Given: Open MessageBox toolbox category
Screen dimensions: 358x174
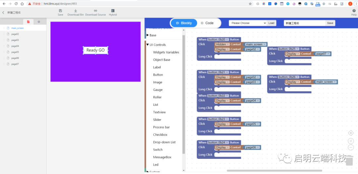Looking at the screenshot, I should 162,157.
